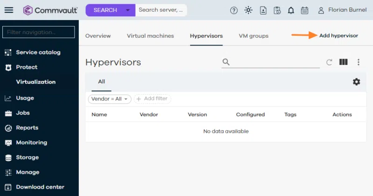
Task: Open the vertical three-dot more menu
Action: click(x=359, y=62)
